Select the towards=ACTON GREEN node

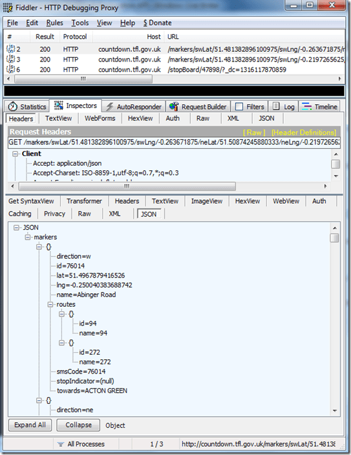pyautogui.click(x=92, y=391)
